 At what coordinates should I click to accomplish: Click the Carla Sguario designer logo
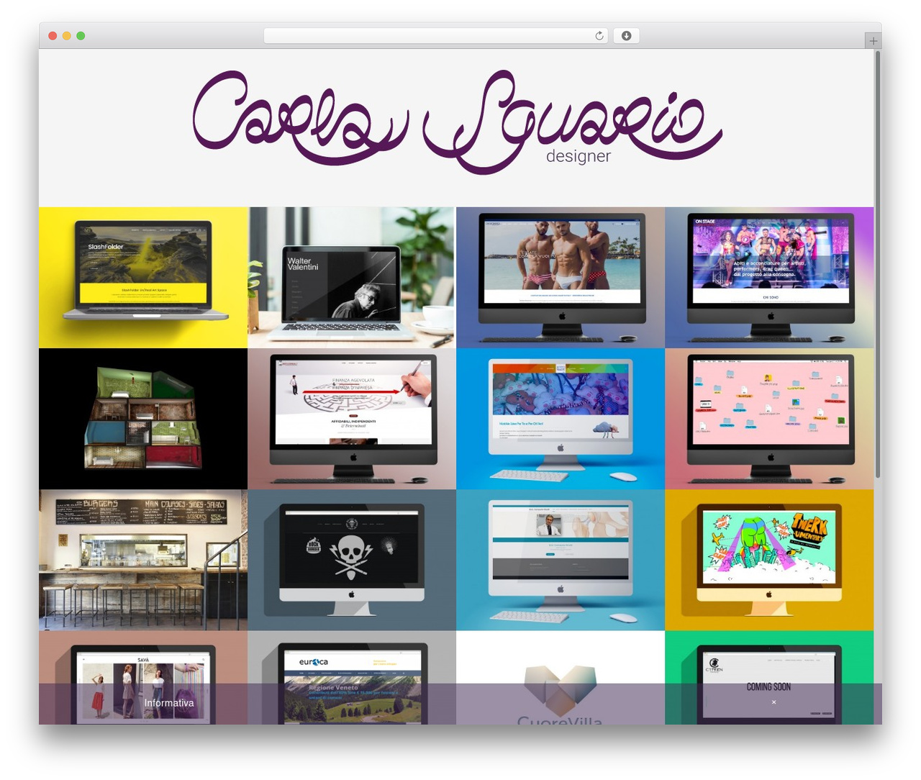(458, 122)
